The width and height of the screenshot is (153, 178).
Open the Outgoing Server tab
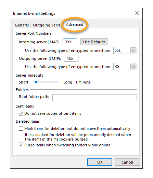pyautogui.click(x=47, y=25)
